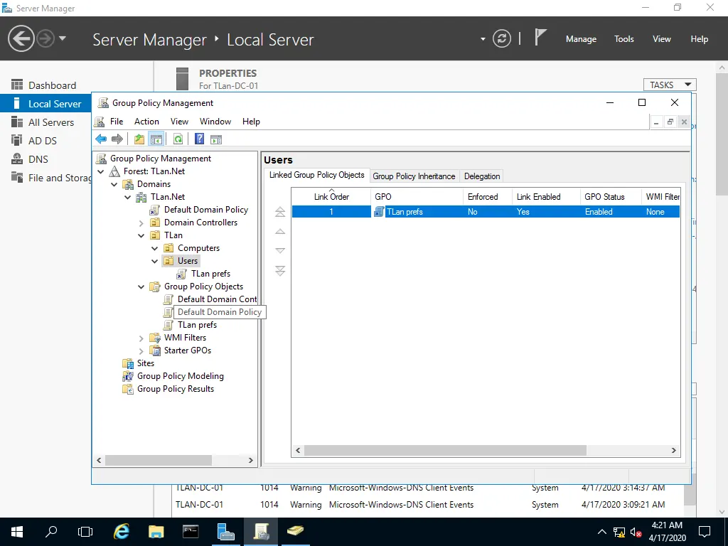The image size is (728, 546).
Task: Open Command Prompt taskbar icon
Action: (x=191, y=532)
